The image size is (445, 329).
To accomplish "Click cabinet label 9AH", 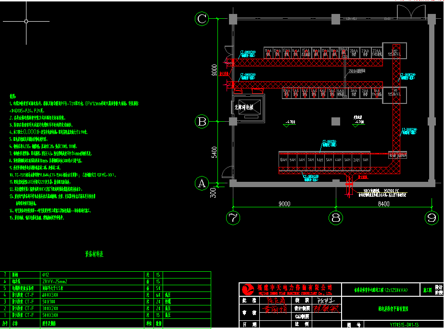I will [292, 160].
